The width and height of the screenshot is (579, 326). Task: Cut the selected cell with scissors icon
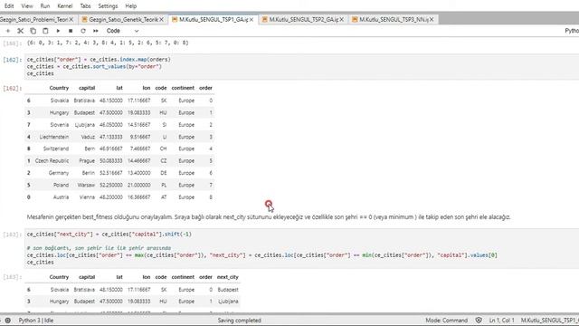click(x=20, y=31)
